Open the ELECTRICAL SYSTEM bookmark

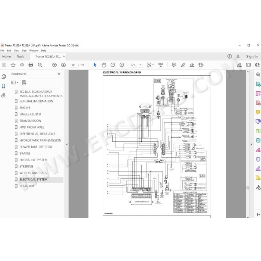[34, 179]
